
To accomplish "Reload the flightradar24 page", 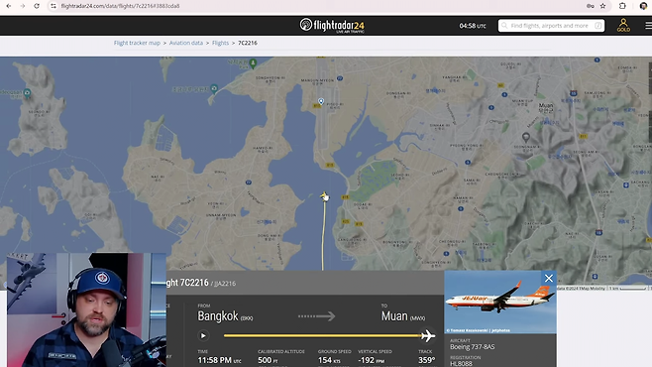I will pyautogui.click(x=37, y=6).
